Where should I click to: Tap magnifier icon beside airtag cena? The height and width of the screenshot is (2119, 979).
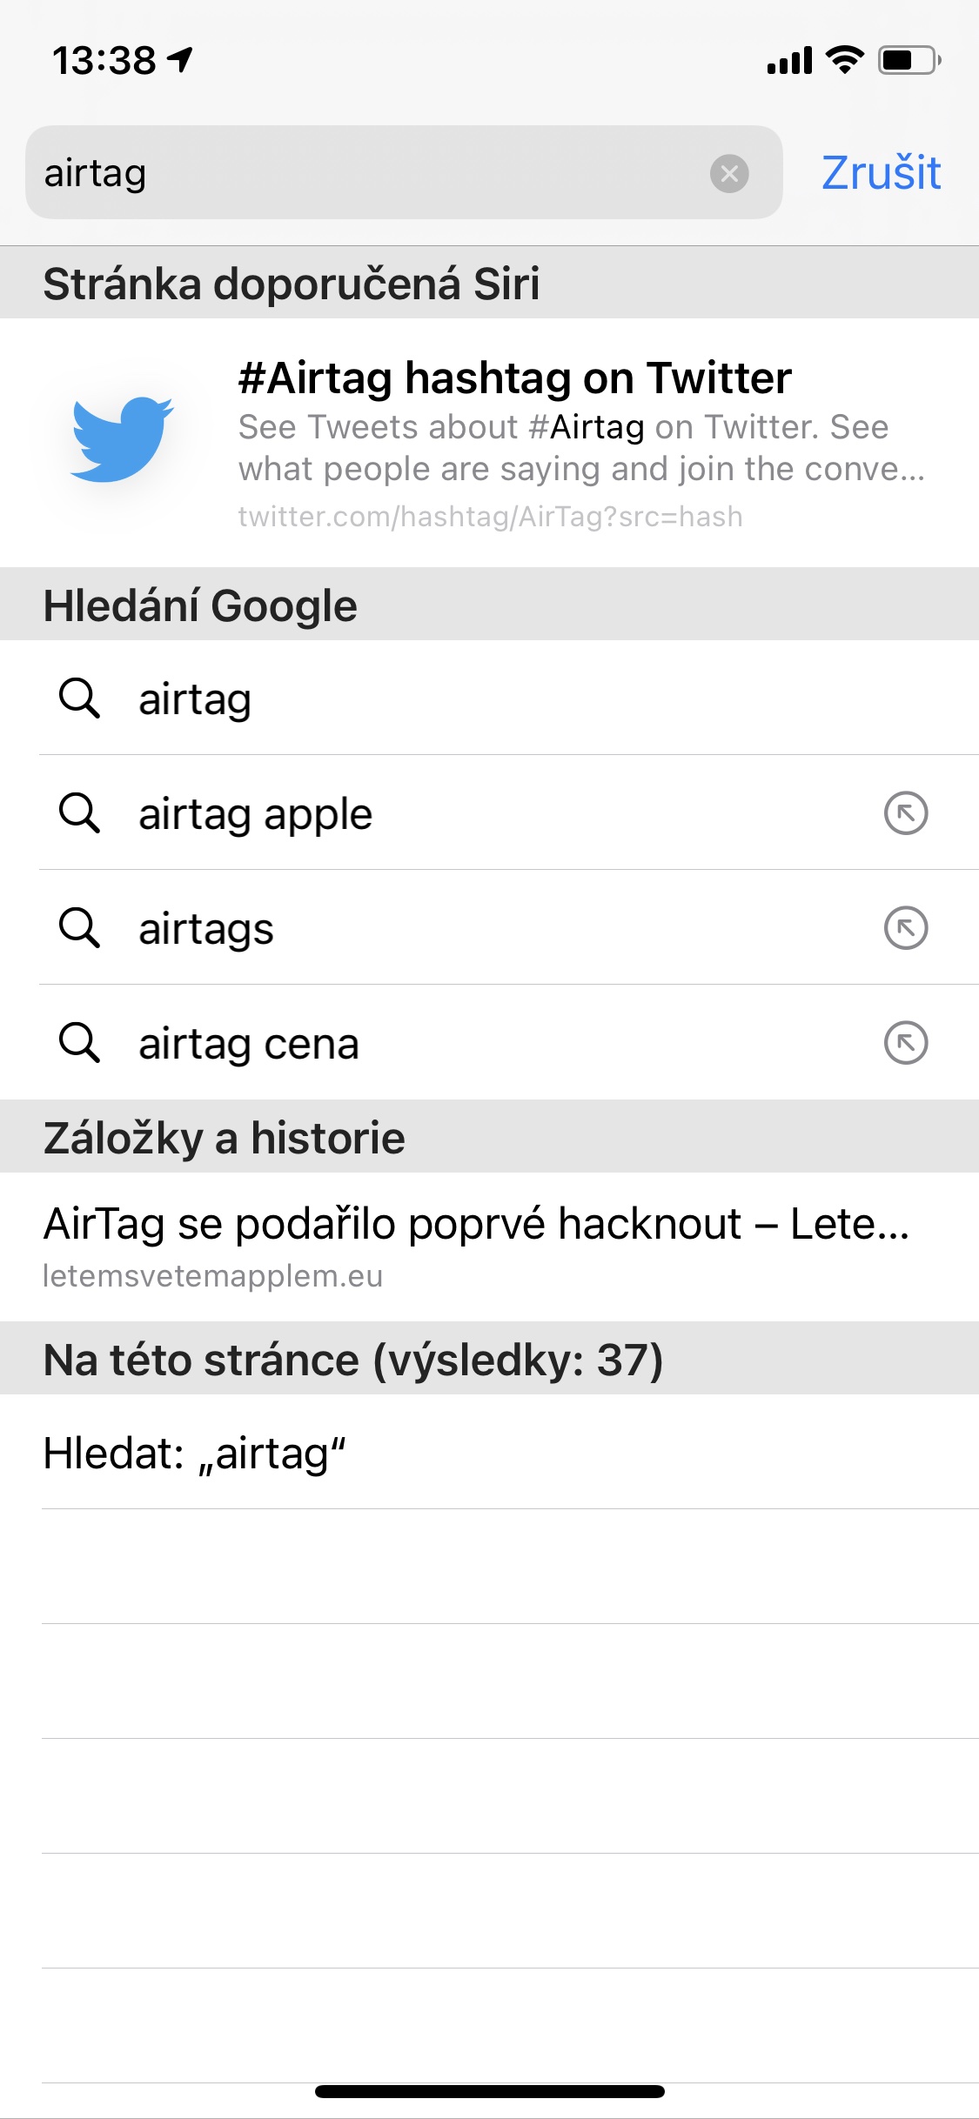point(79,1043)
